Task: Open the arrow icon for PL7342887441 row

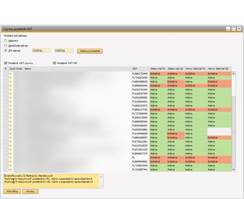Action: click(10, 169)
